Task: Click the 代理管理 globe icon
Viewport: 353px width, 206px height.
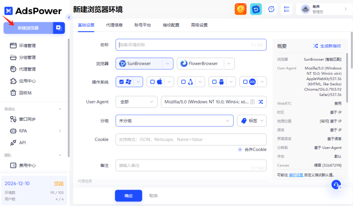Action: [13, 69]
